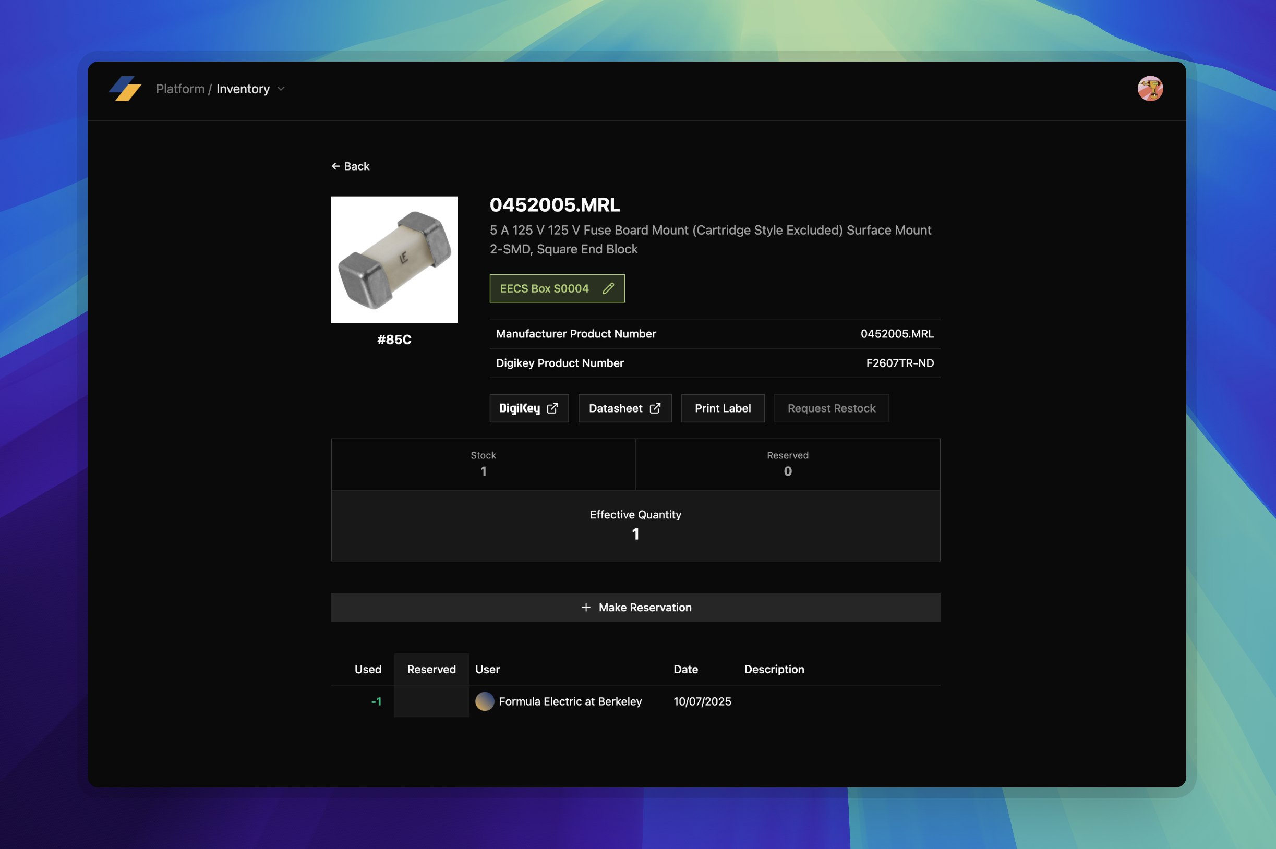This screenshot has height=849, width=1276.
Task: Select the Reserved column header
Action: (431, 669)
